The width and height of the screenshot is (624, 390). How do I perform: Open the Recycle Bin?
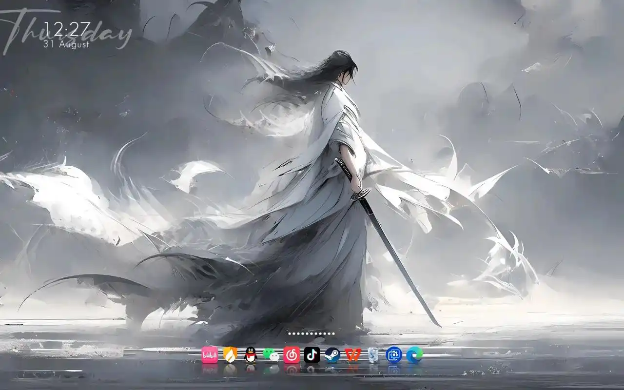tap(373, 355)
